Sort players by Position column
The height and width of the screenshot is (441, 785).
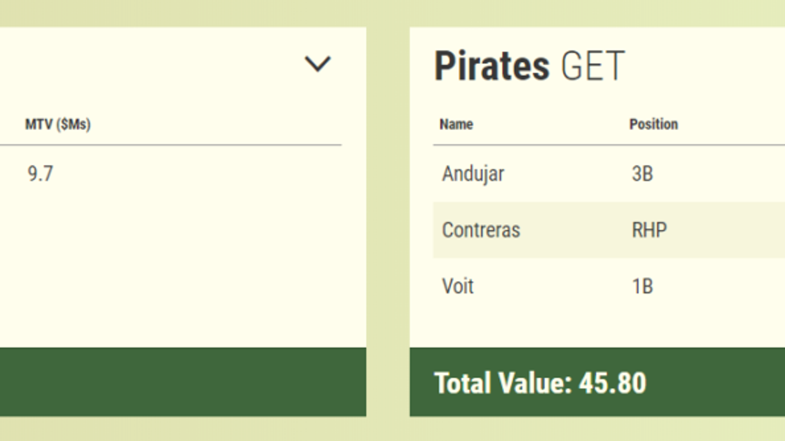(x=653, y=124)
